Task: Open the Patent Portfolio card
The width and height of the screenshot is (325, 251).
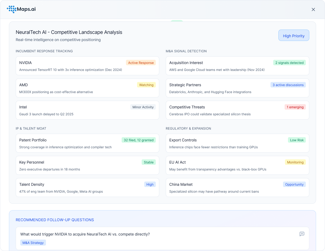Action: tap(87, 143)
